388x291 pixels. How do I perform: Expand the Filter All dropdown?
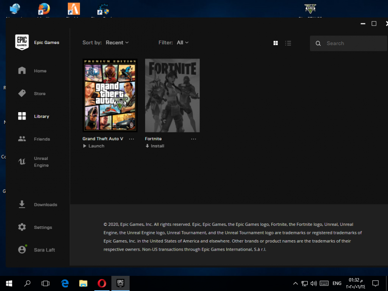coord(183,43)
